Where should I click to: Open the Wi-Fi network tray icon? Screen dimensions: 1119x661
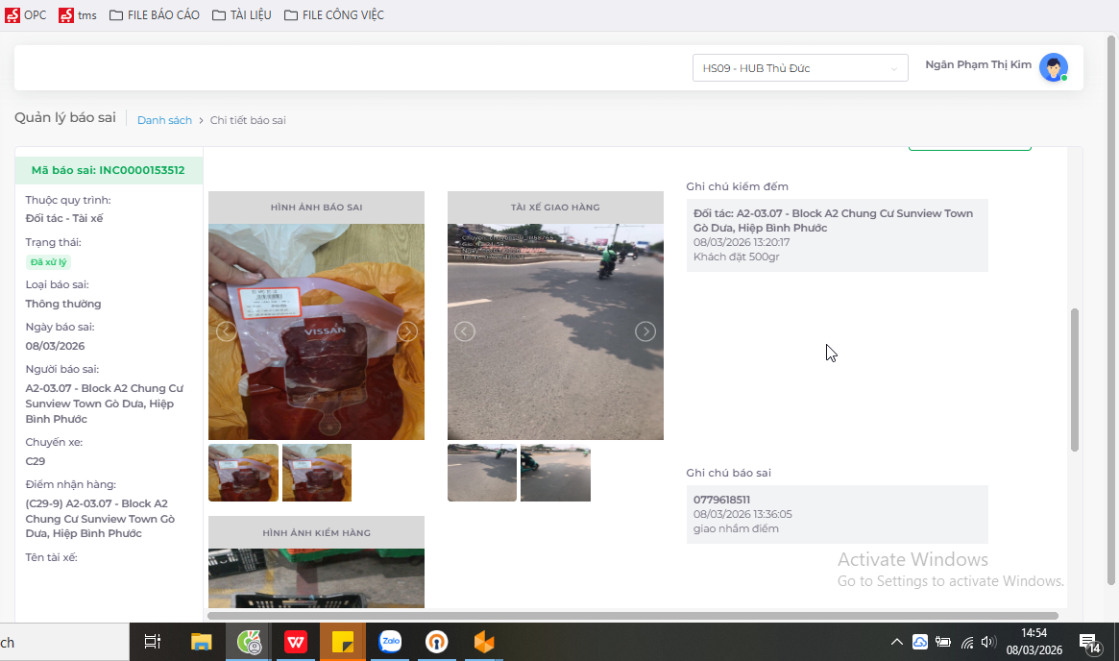[967, 642]
